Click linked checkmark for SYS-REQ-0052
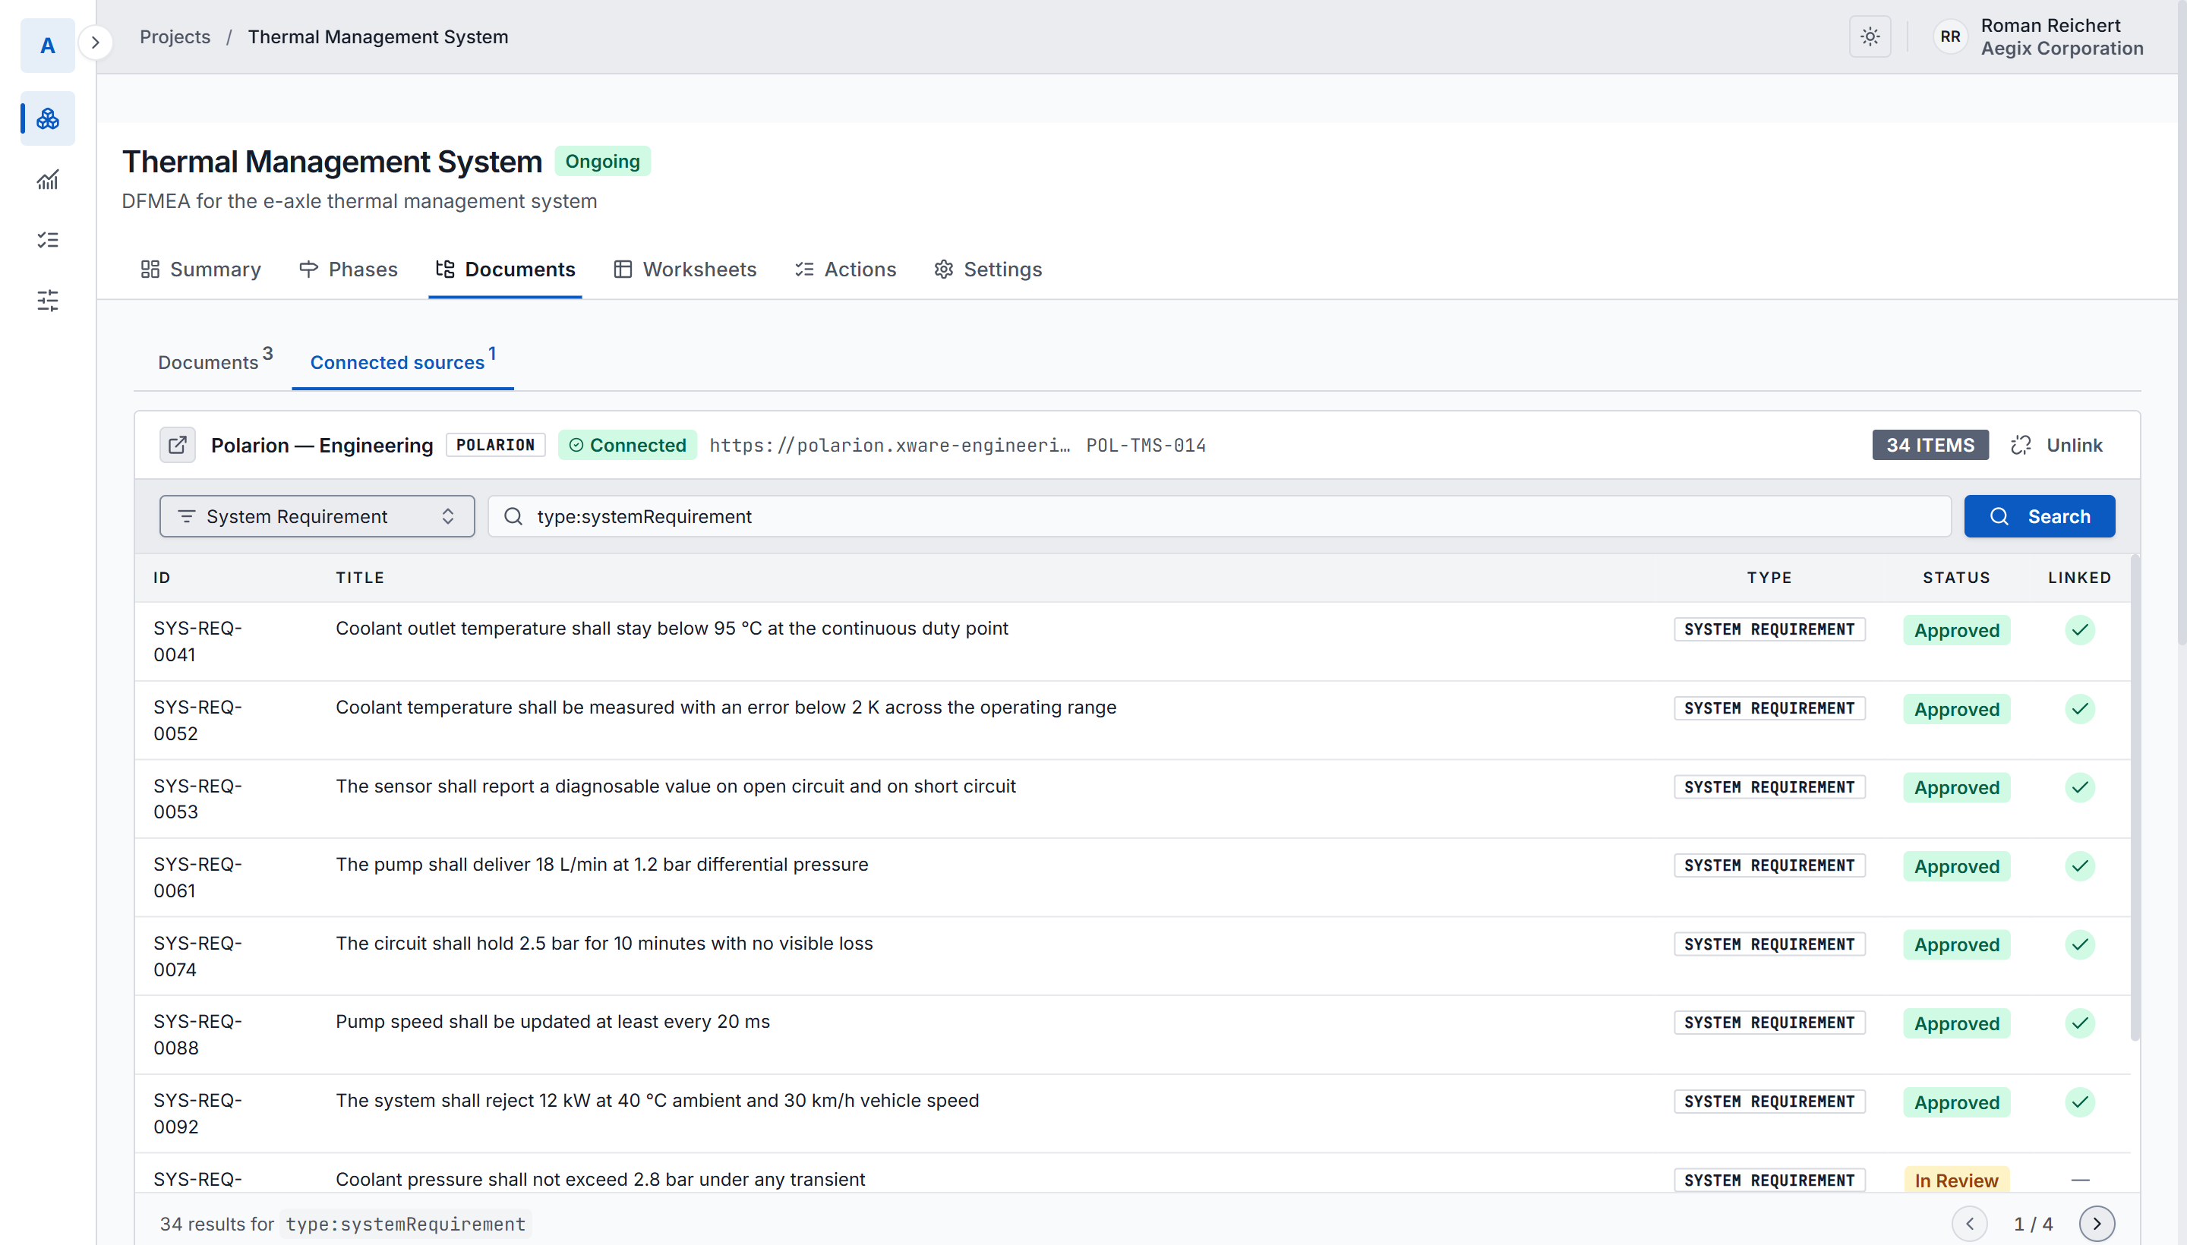Image resolution: width=2187 pixels, height=1245 pixels. pyautogui.click(x=2079, y=709)
